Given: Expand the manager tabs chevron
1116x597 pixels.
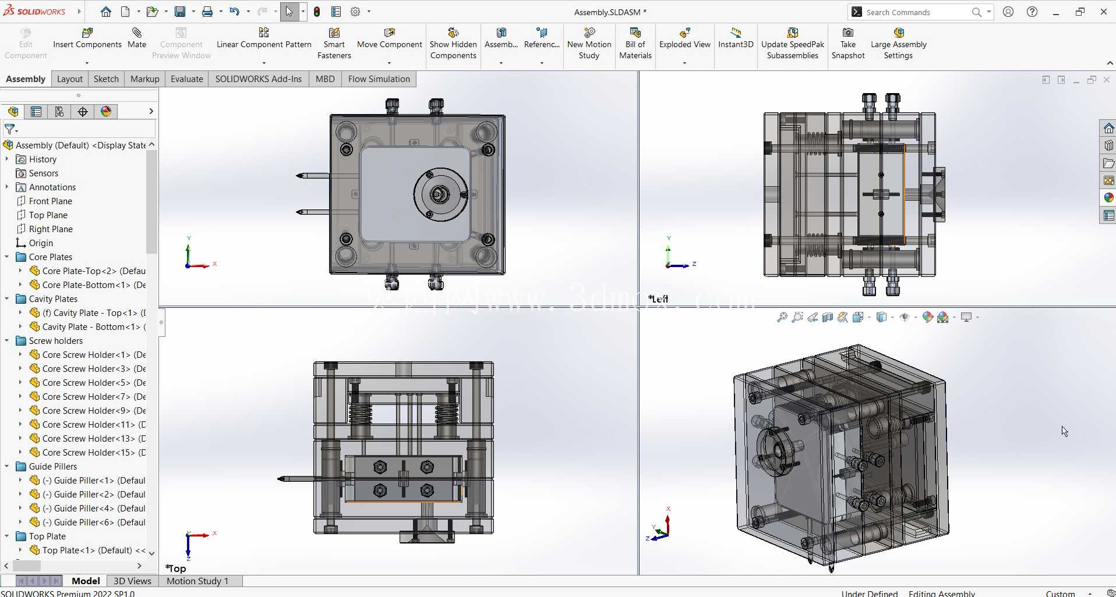Looking at the screenshot, I should [151, 111].
